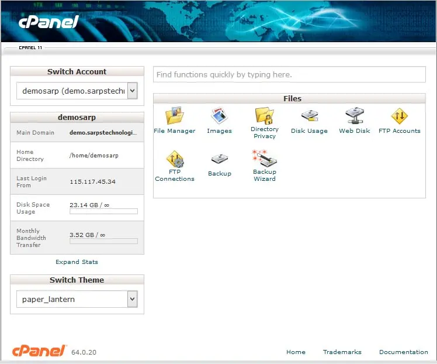The image size is (437, 364).
Task: Select the /home/demosarp directory value
Action: 94,156
